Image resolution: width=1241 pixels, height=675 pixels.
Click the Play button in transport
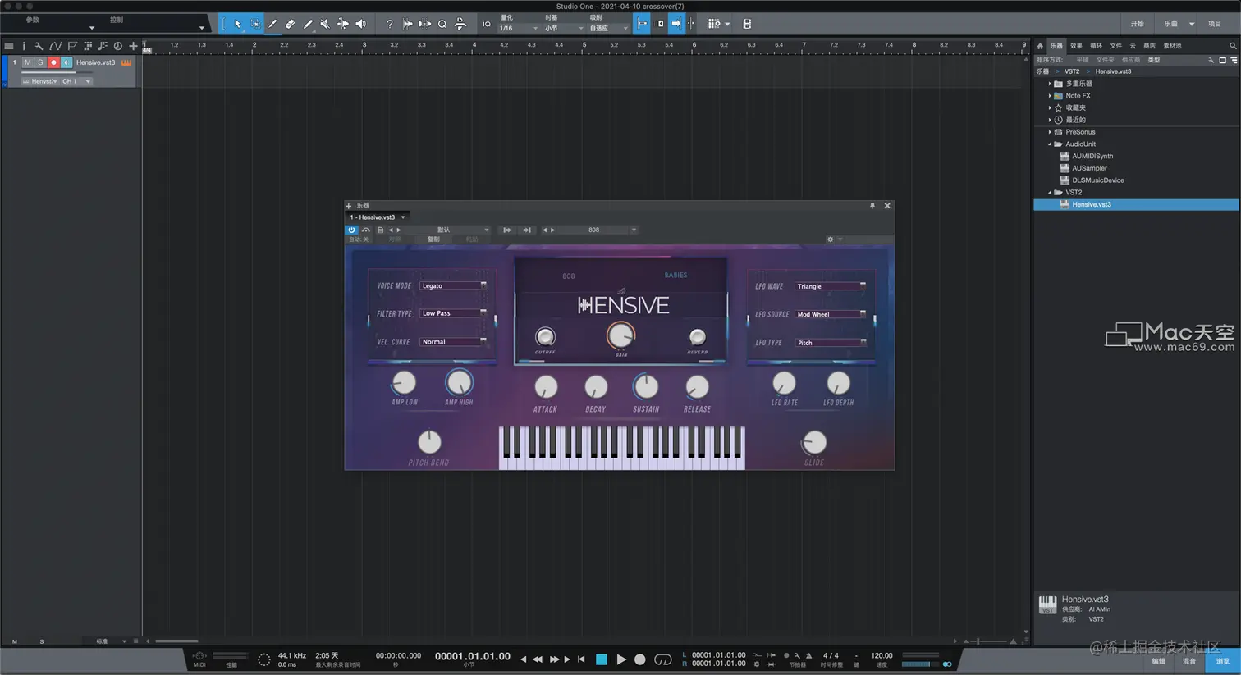(x=621, y=659)
